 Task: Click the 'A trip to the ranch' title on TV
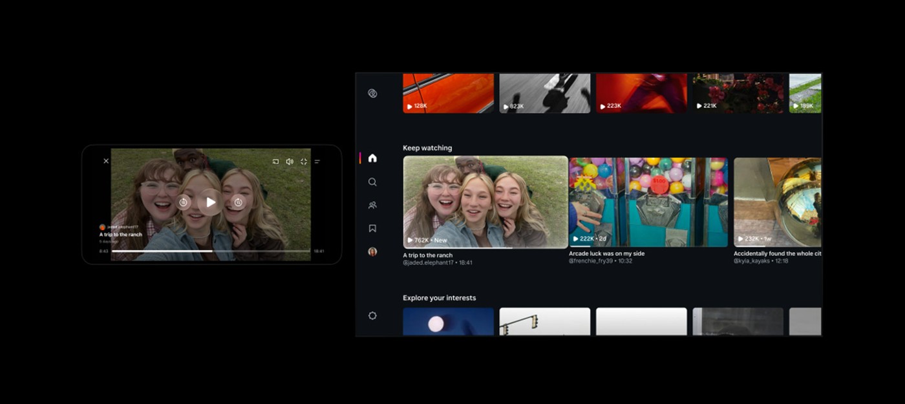point(428,255)
